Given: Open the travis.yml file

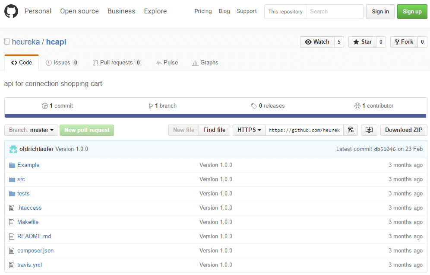Looking at the screenshot, I should click(30, 265).
